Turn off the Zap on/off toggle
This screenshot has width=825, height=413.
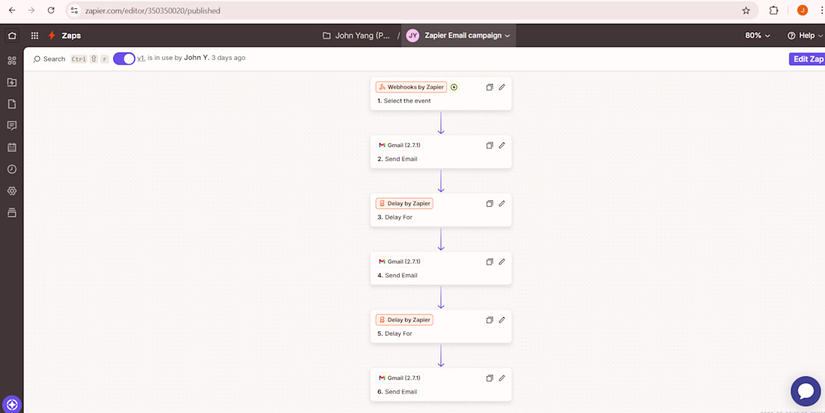[x=124, y=58]
